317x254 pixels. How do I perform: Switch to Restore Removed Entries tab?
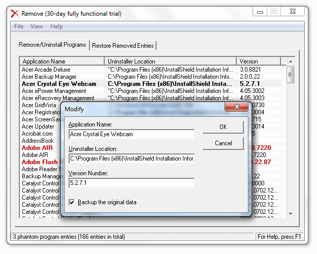click(x=123, y=46)
